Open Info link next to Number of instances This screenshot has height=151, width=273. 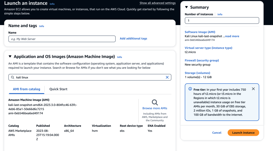[x=220, y=14]
